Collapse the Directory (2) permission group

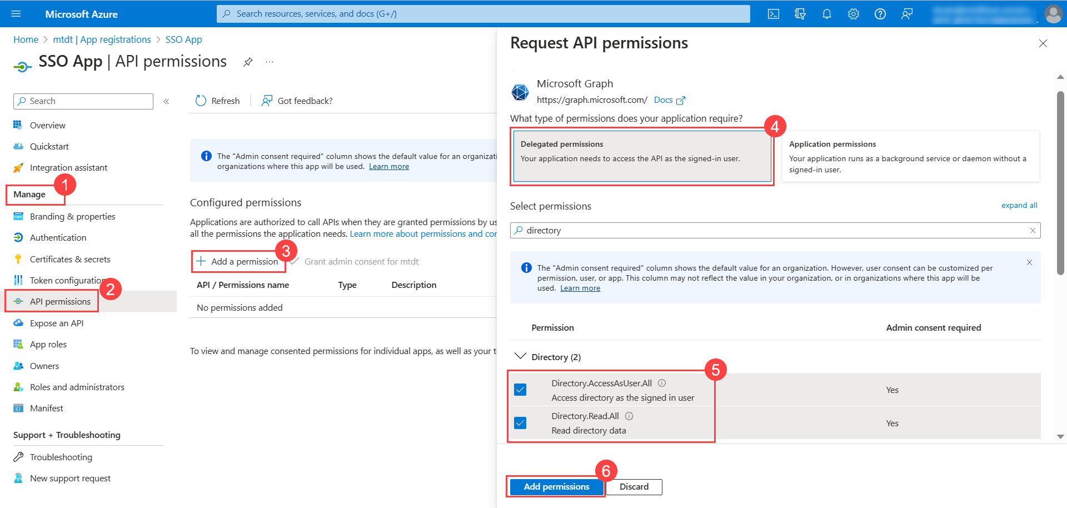click(x=520, y=356)
